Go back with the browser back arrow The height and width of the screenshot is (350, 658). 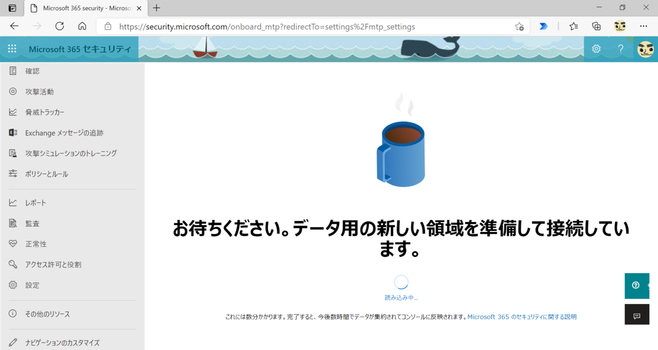(14, 26)
